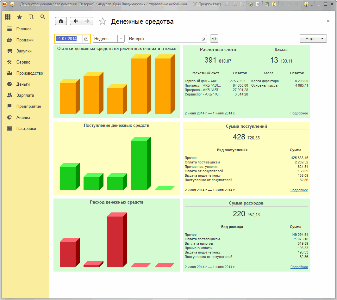Open favorites list page icon in title bar
The image size is (337, 300).
pyautogui.click(x=258, y=4)
